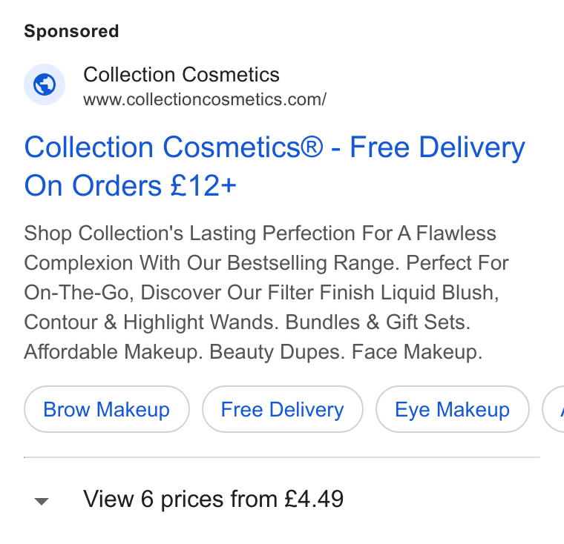Click the Sponsored label
Viewport: 564px width, 544px height.
(71, 31)
